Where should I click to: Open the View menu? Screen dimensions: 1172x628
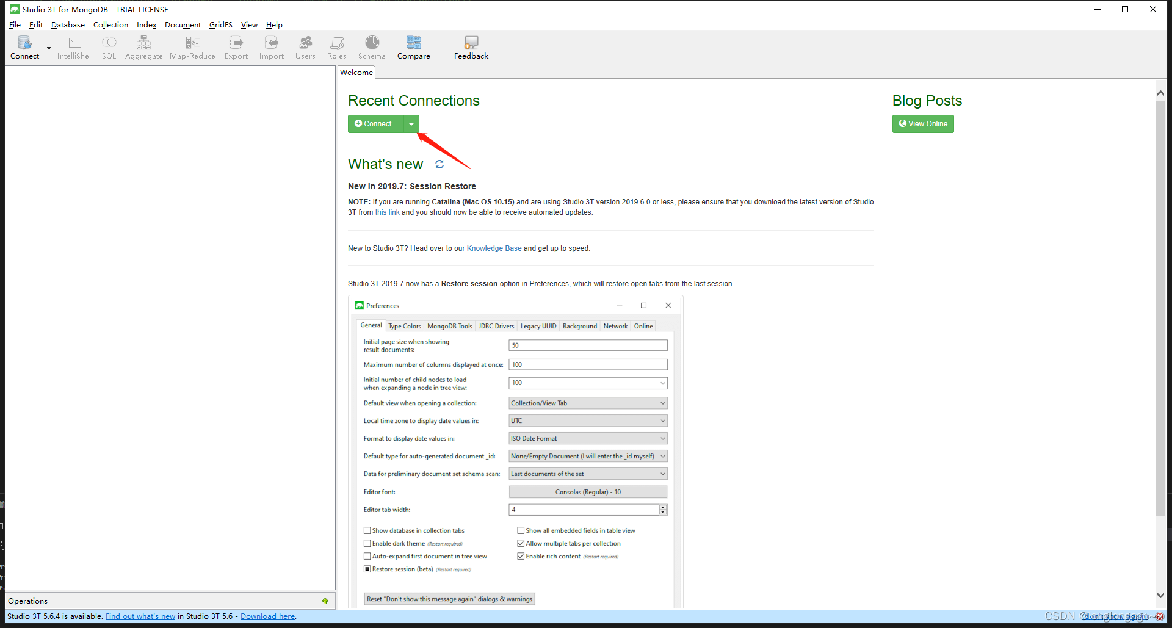[x=249, y=25]
